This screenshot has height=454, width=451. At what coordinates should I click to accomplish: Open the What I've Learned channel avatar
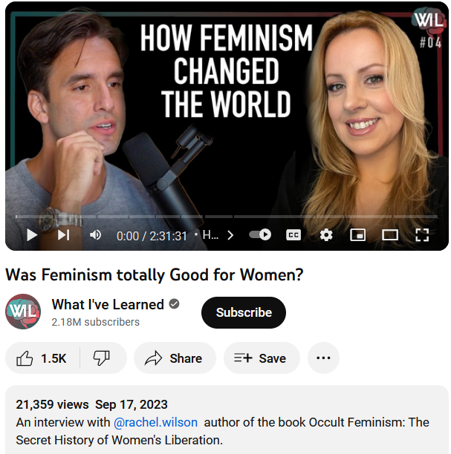[x=23, y=312]
